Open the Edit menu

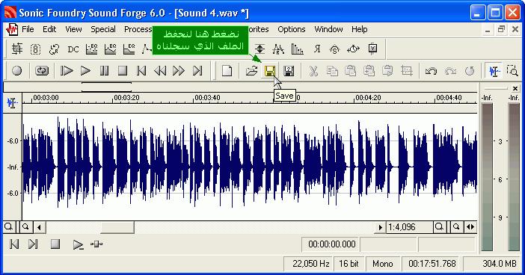pyautogui.click(x=49, y=29)
